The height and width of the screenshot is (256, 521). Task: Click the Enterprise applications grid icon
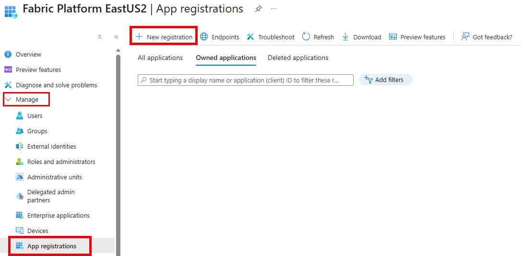20,216
